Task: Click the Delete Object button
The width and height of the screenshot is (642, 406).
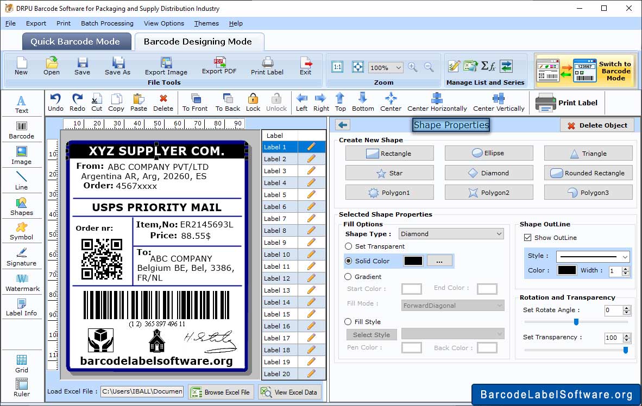Action: pyautogui.click(x=597, y=125)
